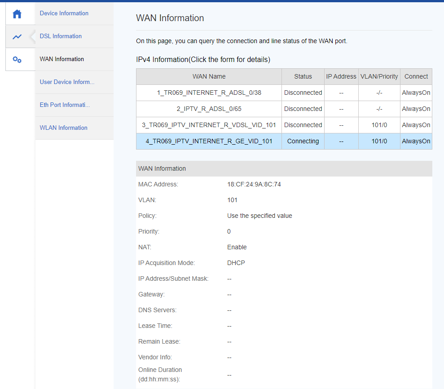
Task: Open Device Information page
Action: coord(64,13)
